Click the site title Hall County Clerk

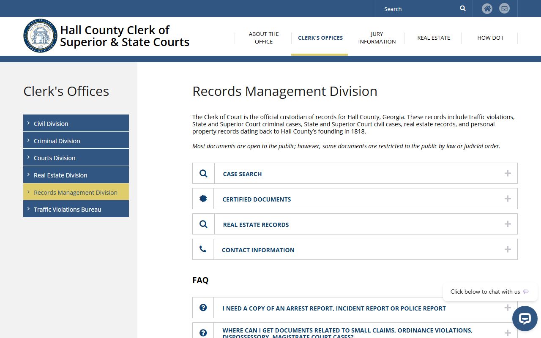pos(124,36)
